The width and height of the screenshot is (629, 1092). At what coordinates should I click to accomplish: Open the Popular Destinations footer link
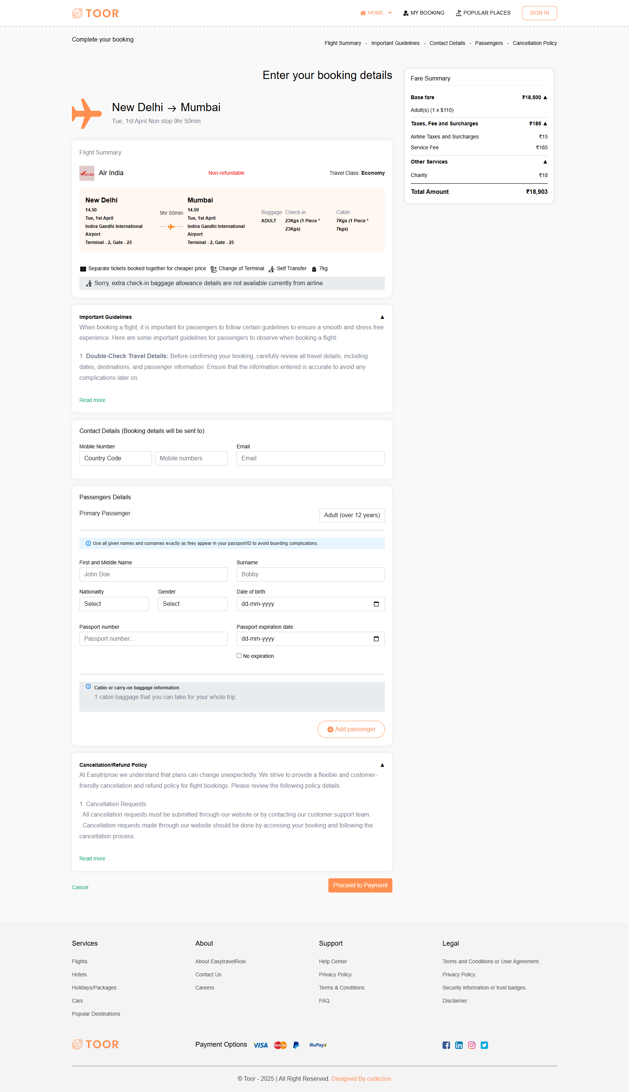96,1014
